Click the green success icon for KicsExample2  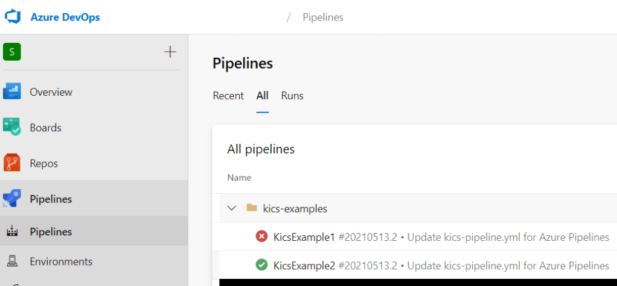tap(261, 265)
